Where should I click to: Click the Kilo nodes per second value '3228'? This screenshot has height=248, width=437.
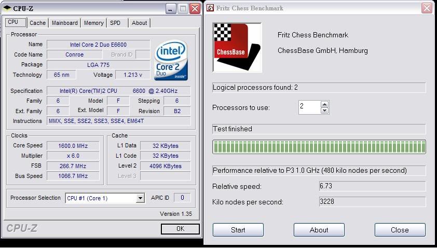[372, 202]
